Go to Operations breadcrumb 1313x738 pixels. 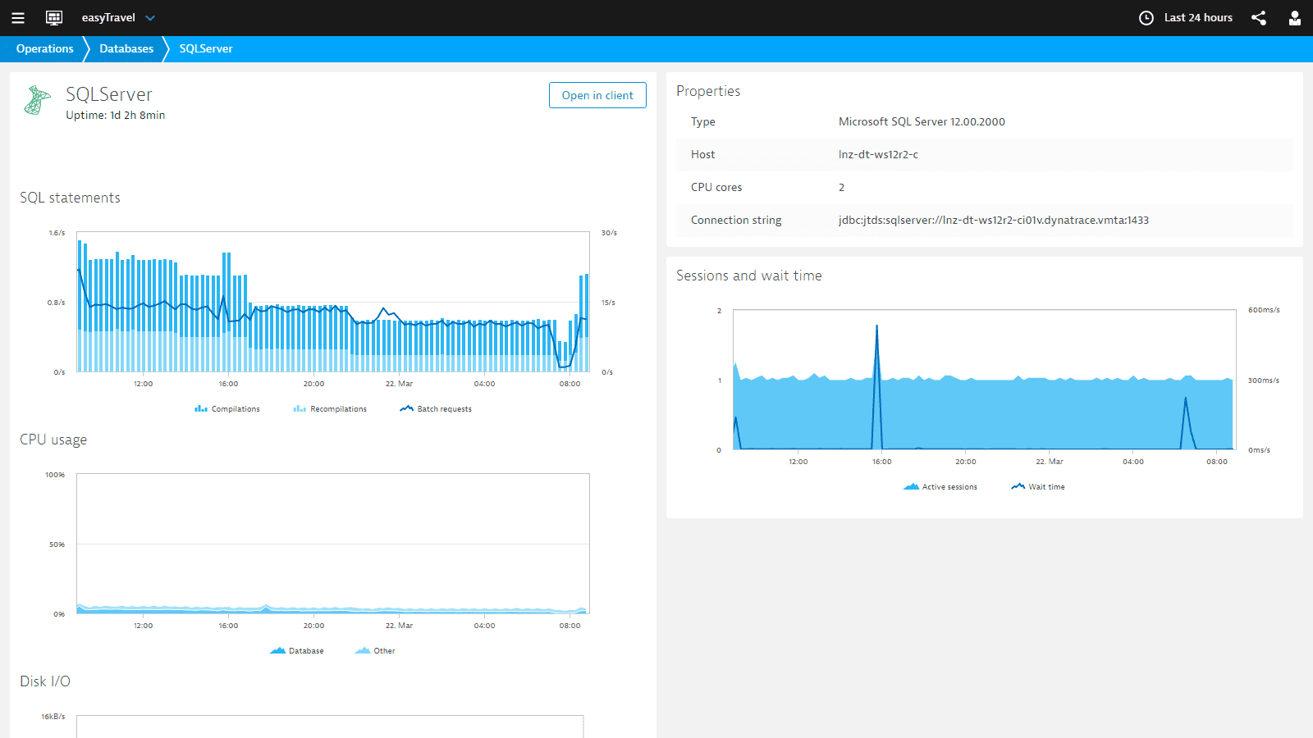(x=45, y=48)
